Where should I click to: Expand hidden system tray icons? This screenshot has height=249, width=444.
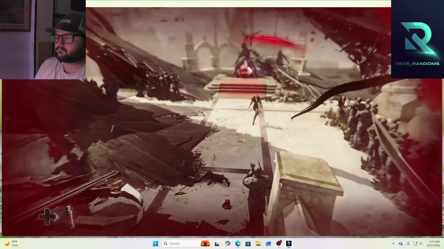pos(393,243)
